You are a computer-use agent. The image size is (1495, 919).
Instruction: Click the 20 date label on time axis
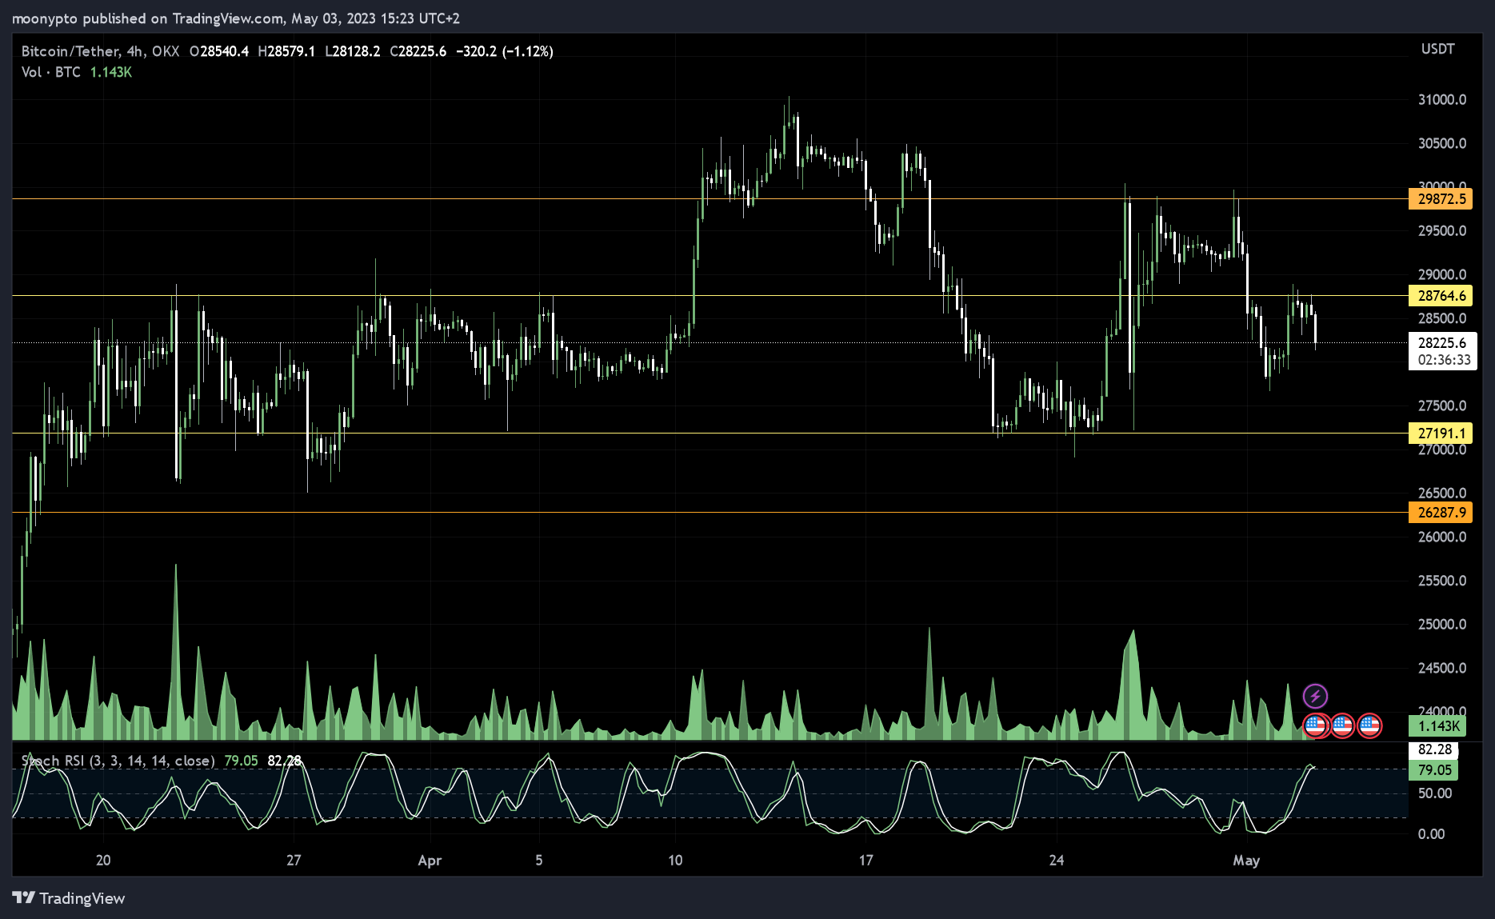click(103, 861)
